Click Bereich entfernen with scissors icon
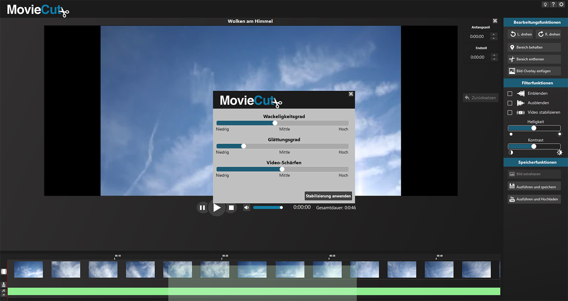This screenshot has height=301, width=568. 534,59
